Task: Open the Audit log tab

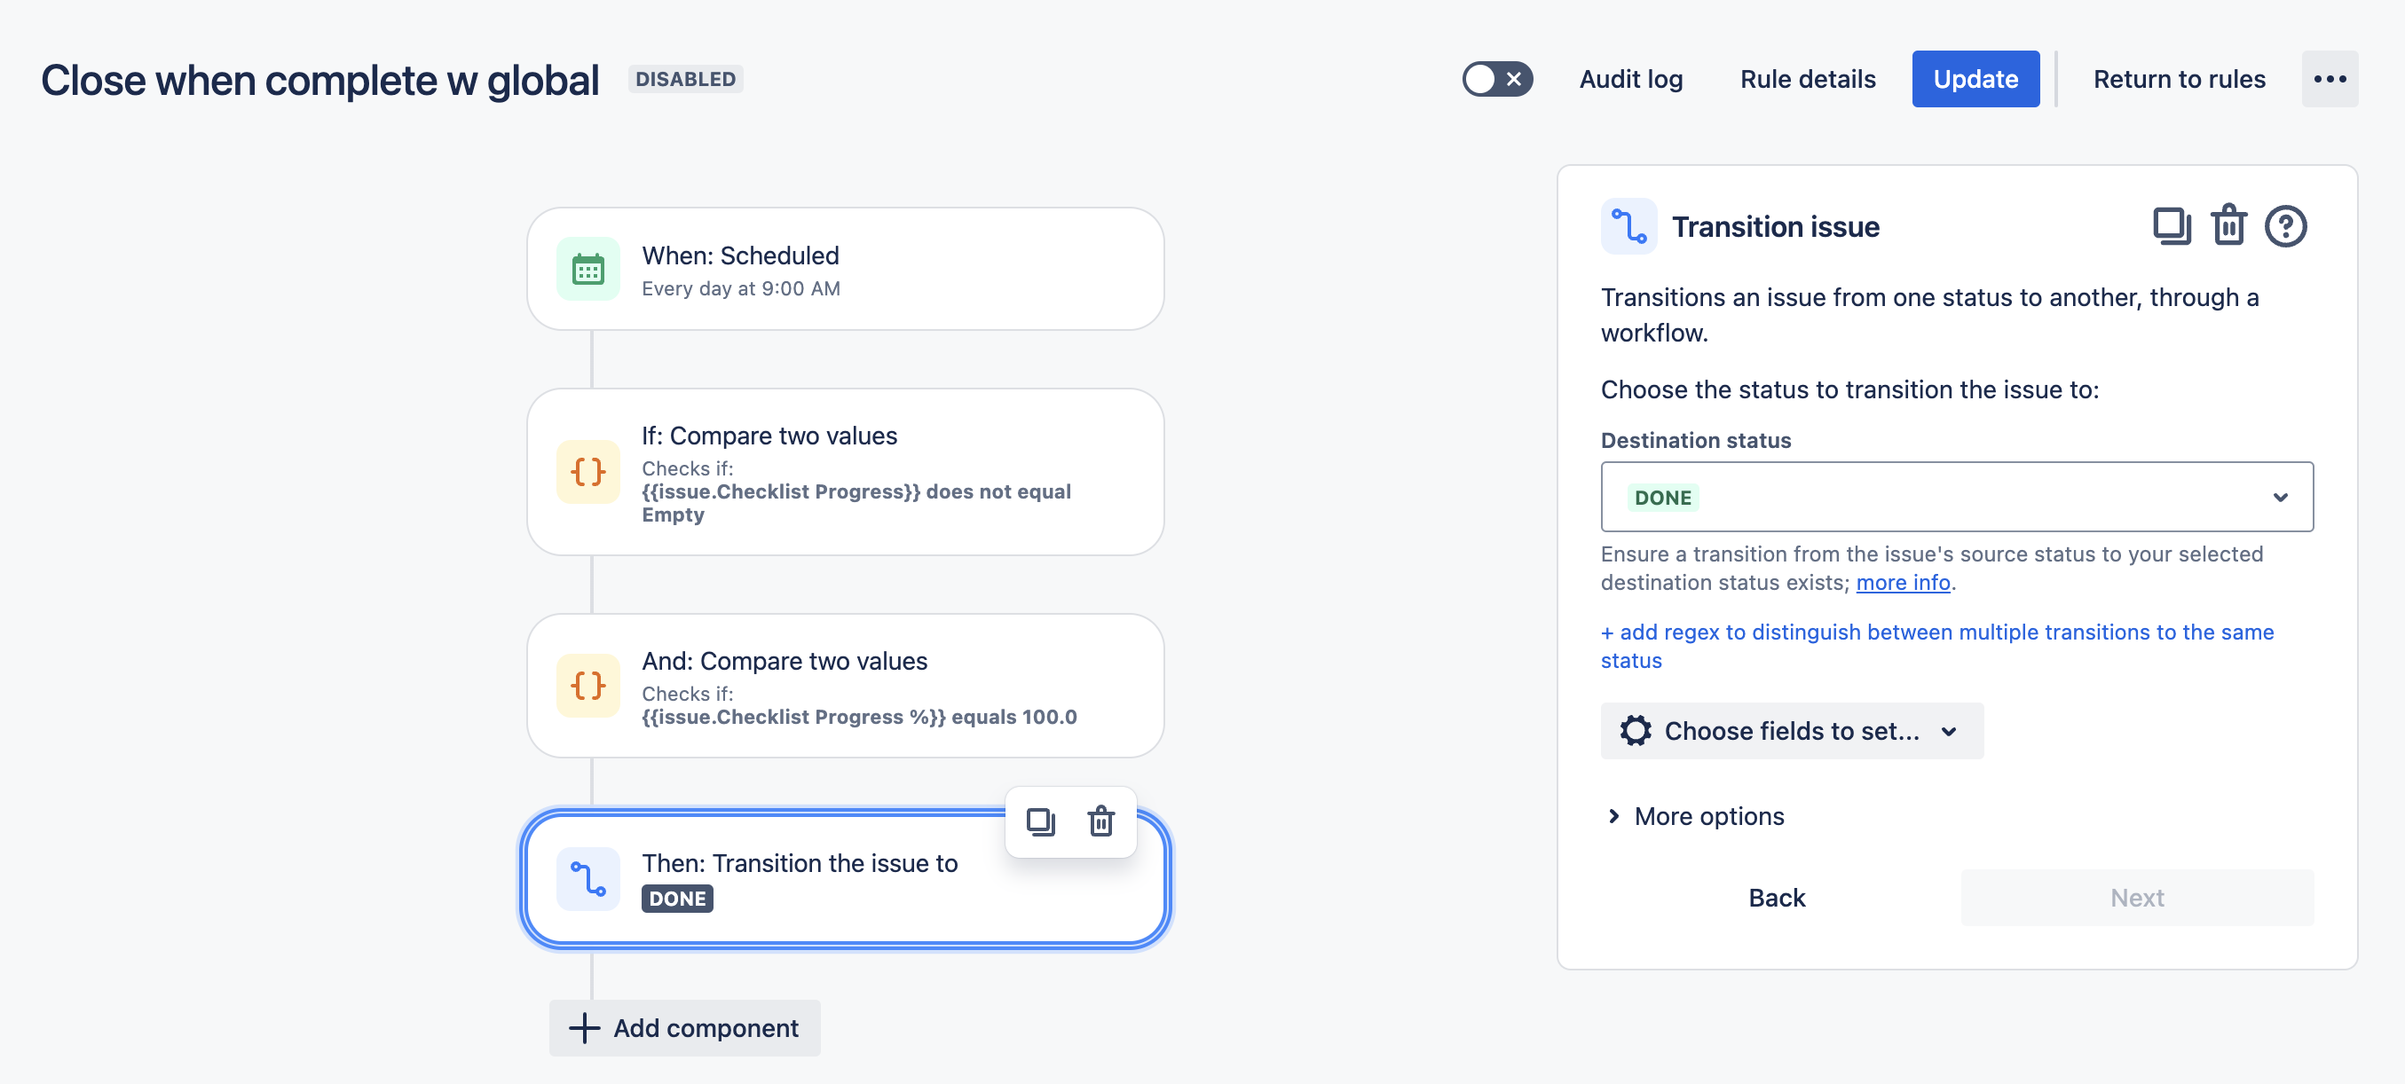Action: click(x=1630, y=79)
